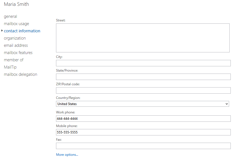Image resolution: width=233 pixels, height=158 pixels.
Task: Focus the City input field
Action: (143, 63)
